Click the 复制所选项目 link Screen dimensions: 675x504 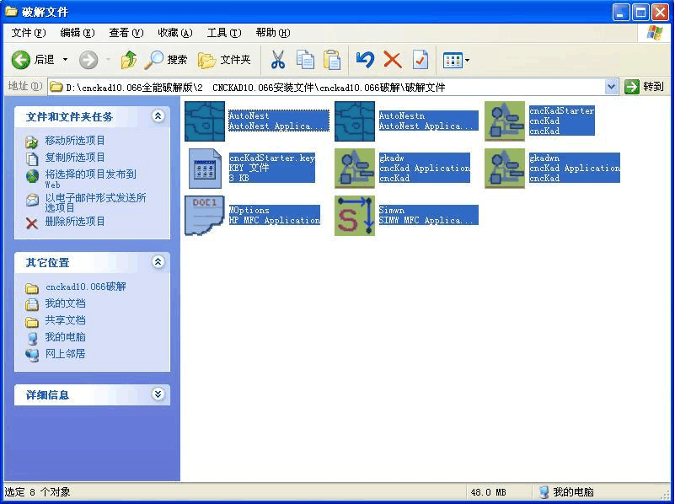pos(75,157)
